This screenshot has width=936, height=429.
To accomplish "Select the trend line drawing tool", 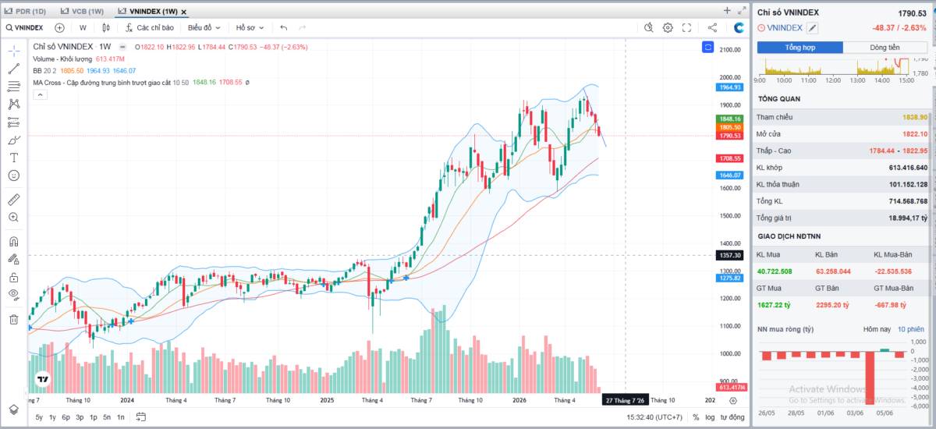I will pyautogui.click(x=13, y=69).
